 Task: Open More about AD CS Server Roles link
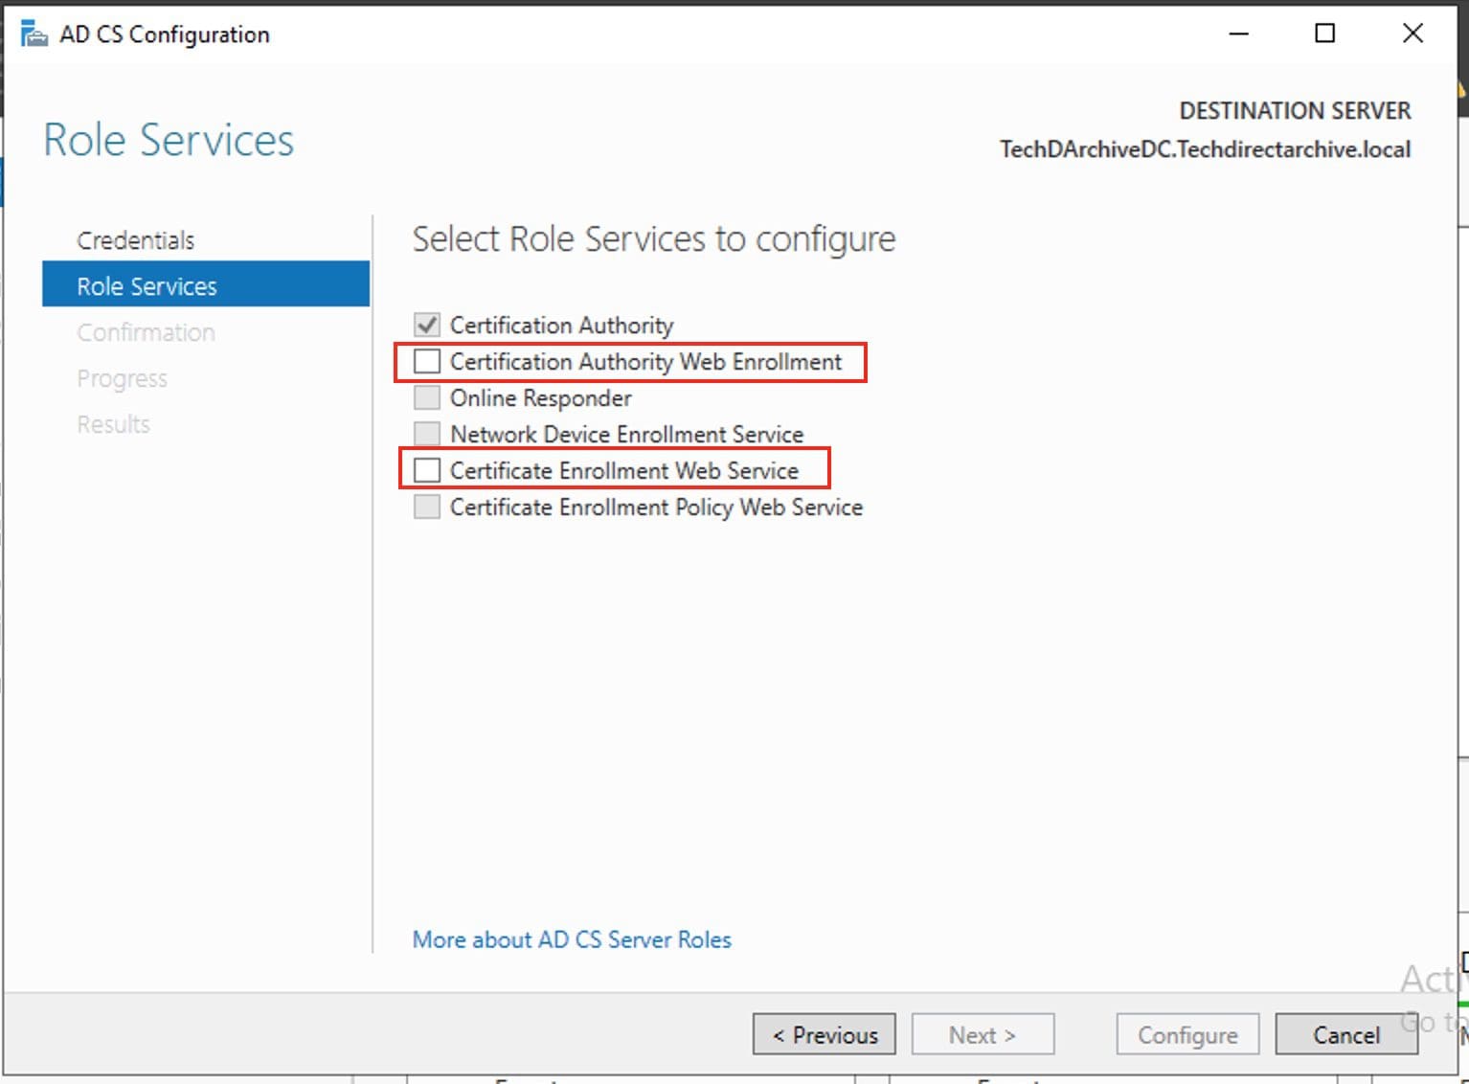pyautogui.click(x=571, y=939)
